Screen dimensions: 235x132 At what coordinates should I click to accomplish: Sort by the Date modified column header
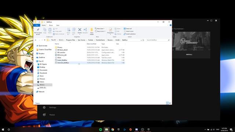tap(91, 44)
